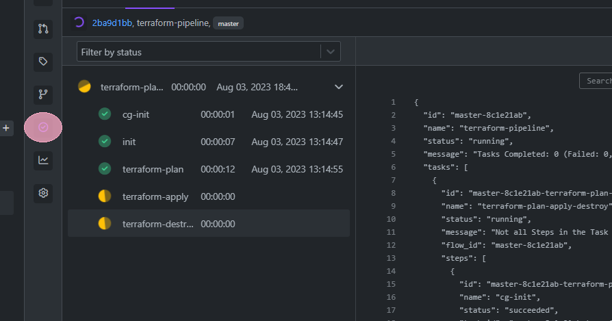Open the pull requests sidebar icon
The image size is (612, 321).
point(43,29)
